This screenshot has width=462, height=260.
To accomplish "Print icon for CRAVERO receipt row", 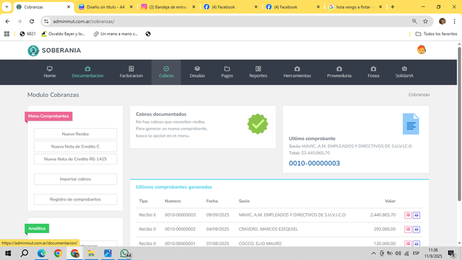I will click(x=416, y=230).
